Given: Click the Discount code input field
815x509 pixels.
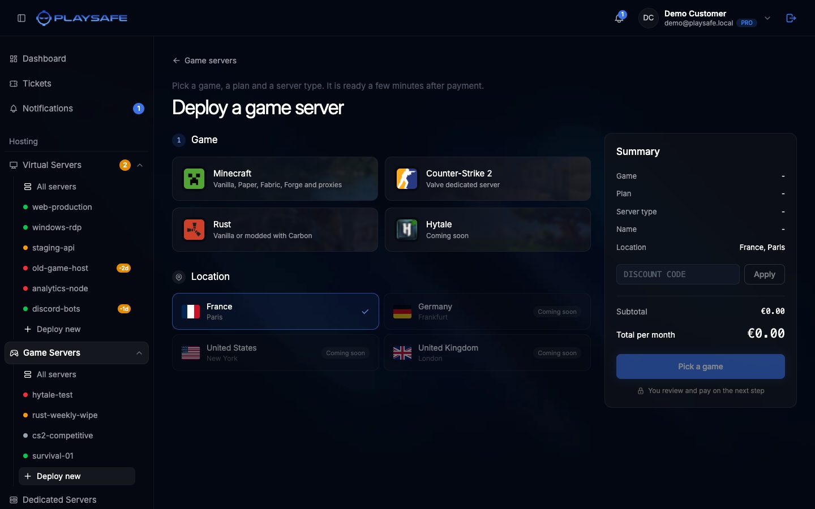Looking at the screenshot, I should (678, 274).
